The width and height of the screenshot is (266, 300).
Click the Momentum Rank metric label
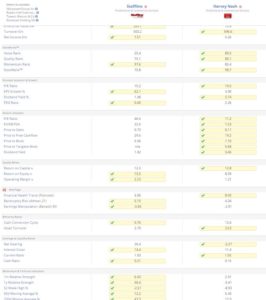17,64
